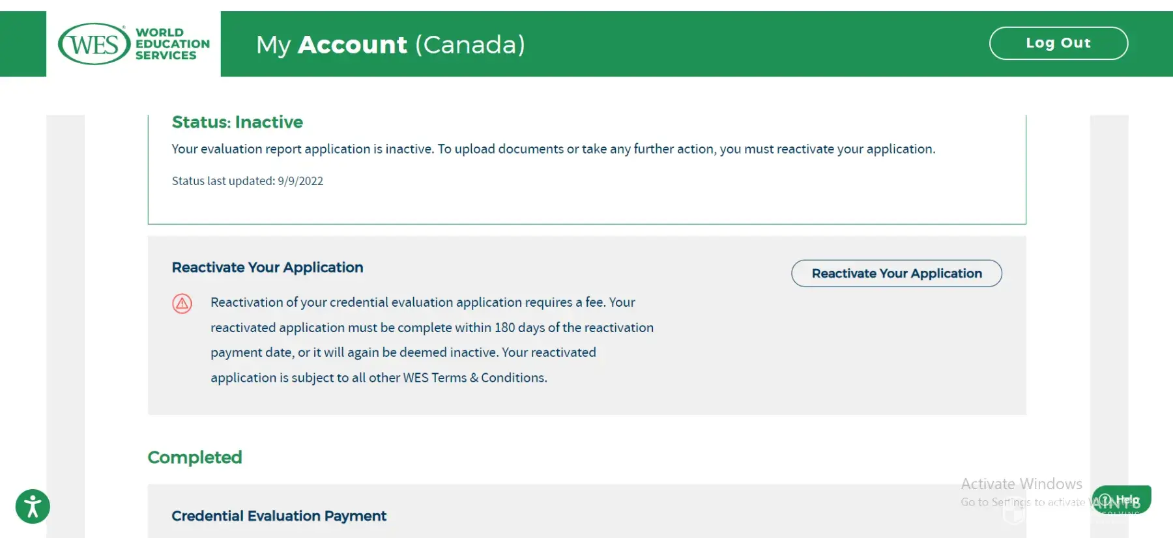Click the WES Terms & Conditions text
Image resolution: width=1173 pixels, height=538 pixels.
474,378
